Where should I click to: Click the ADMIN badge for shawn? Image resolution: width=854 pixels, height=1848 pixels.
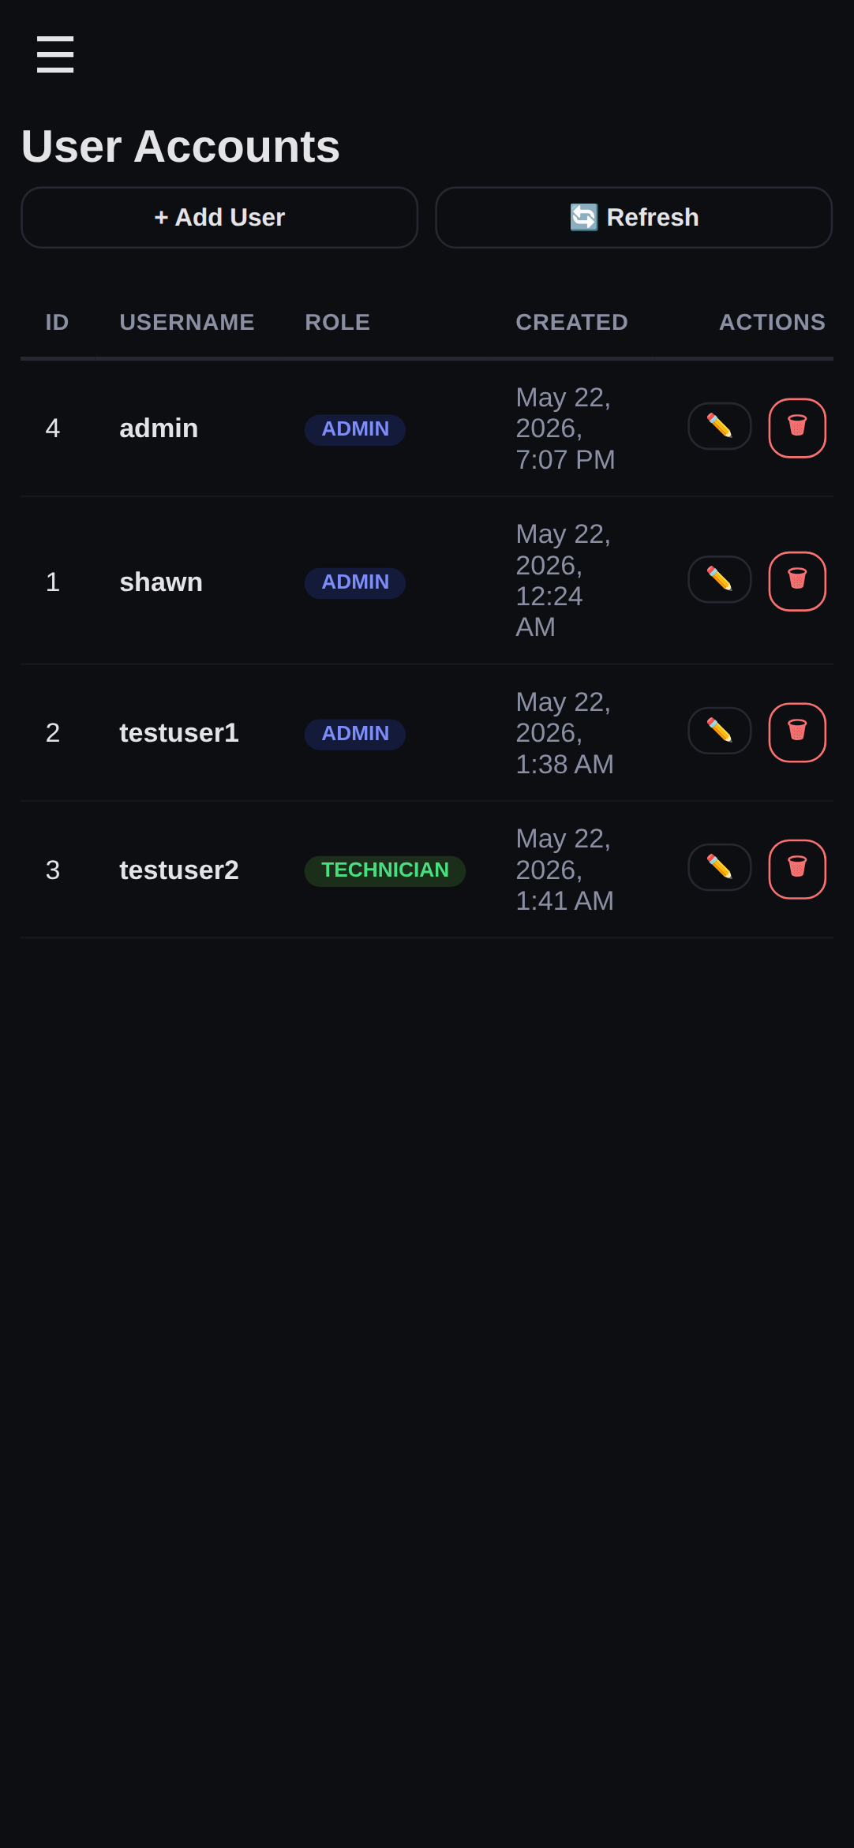coord(355,582)
